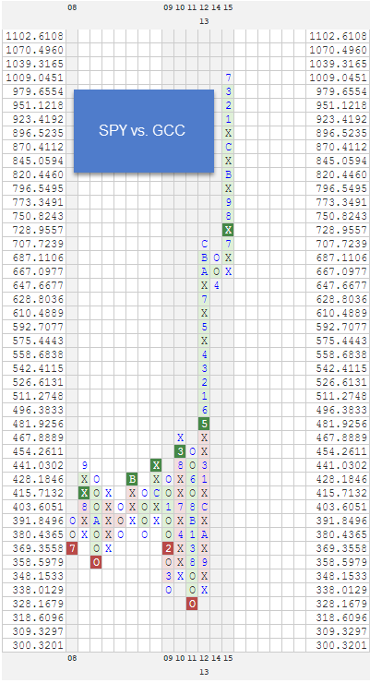Click the bottom 13 year label
Screen dimensions: 370x683
click(x=204, y=672)
